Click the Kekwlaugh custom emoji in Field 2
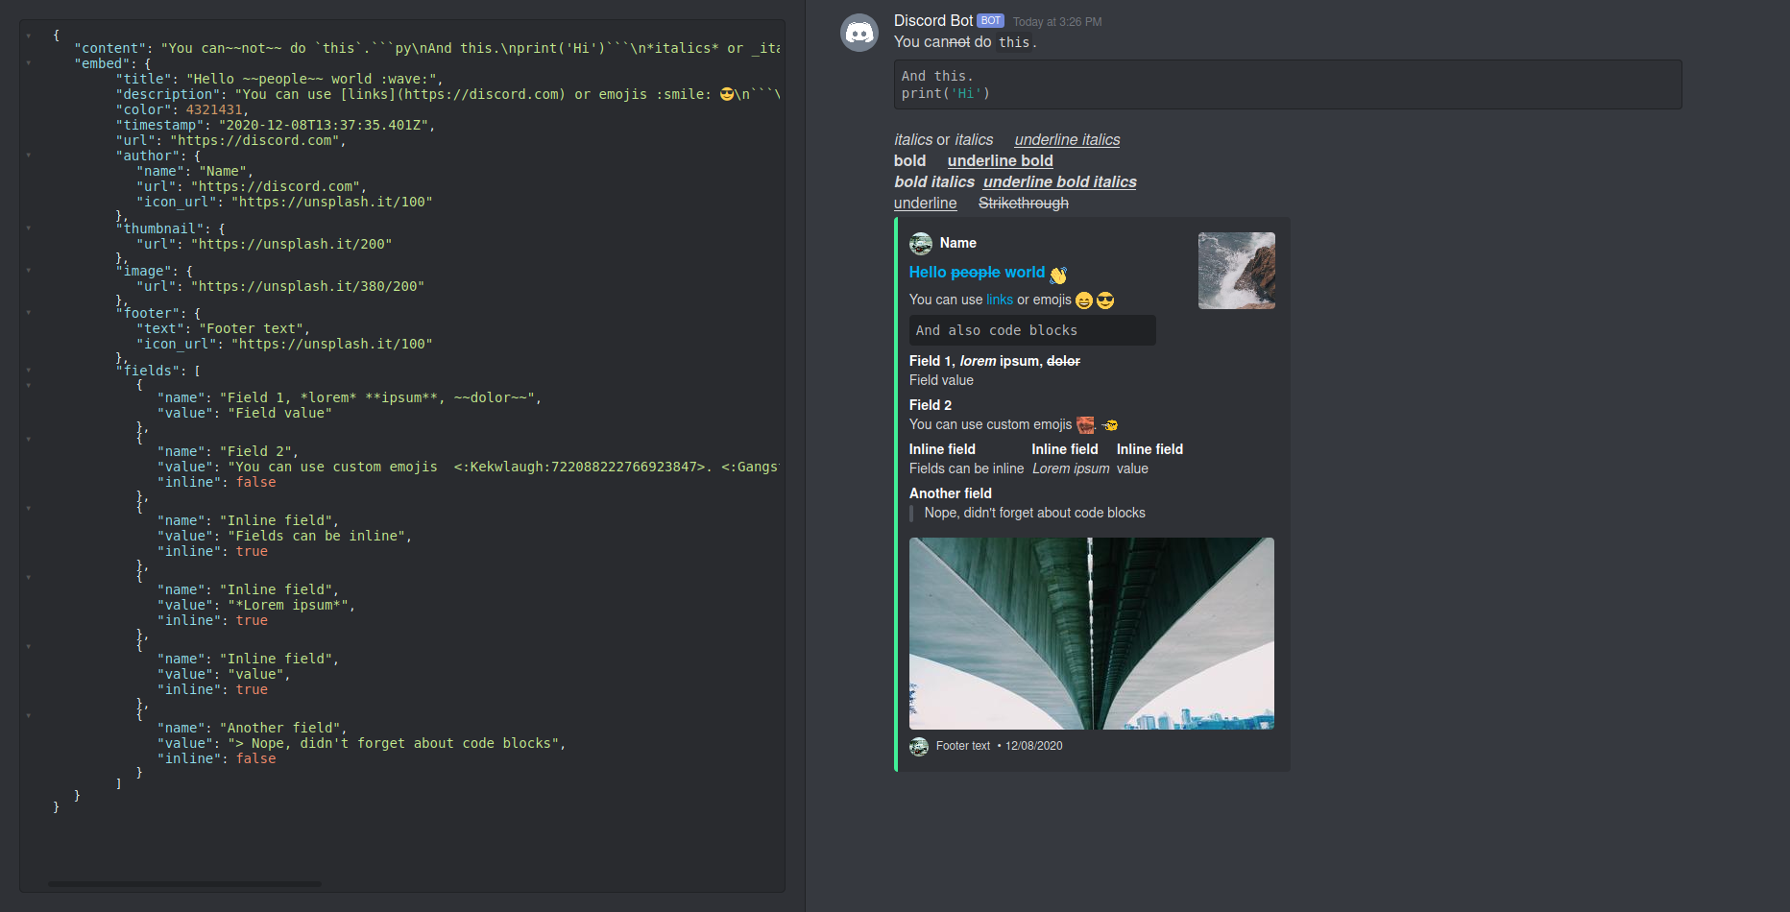1790x912 pixels. click(x=1086, y=424)
